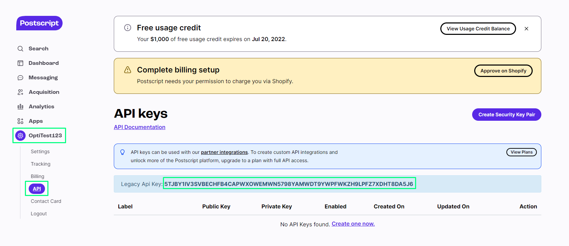This screenshot has height=246, width=569.
Task: Open the API Documentation link
Action: (x=139, y=127)
